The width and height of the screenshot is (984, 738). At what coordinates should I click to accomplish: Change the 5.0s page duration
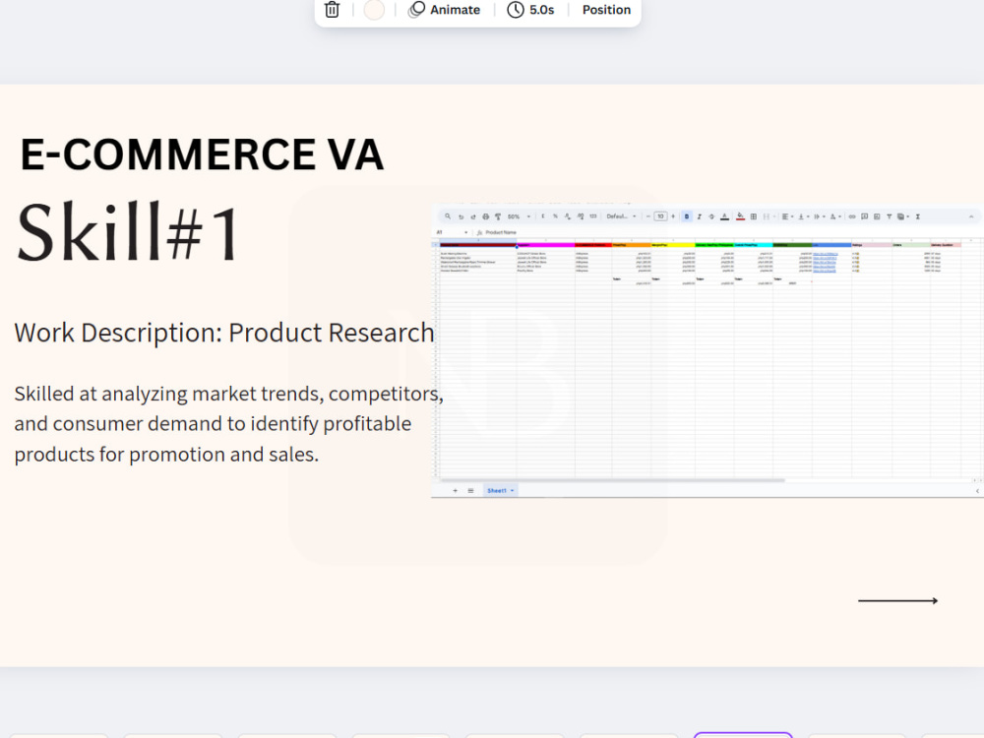pyautogui.click(x=531, y=10)
